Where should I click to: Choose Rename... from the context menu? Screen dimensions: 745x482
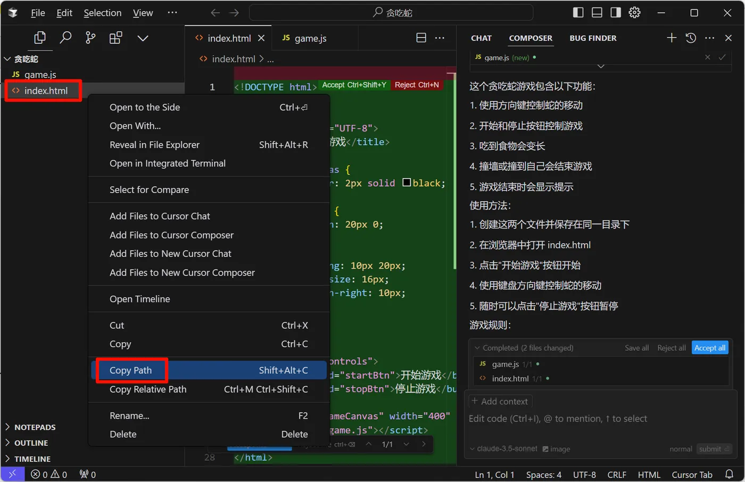(x=209, y=415)
